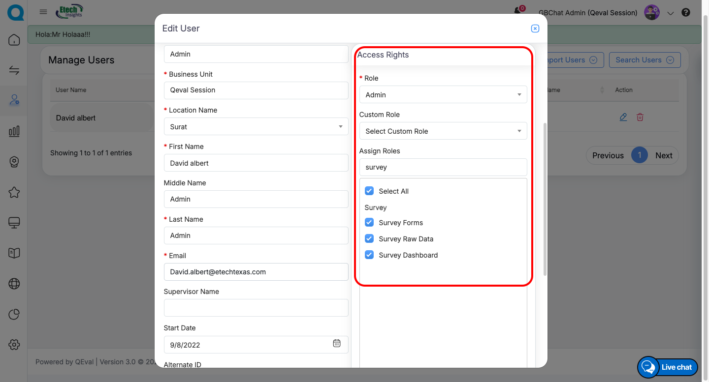
Task: Open the Search Users expander
Action: point(645,60)
